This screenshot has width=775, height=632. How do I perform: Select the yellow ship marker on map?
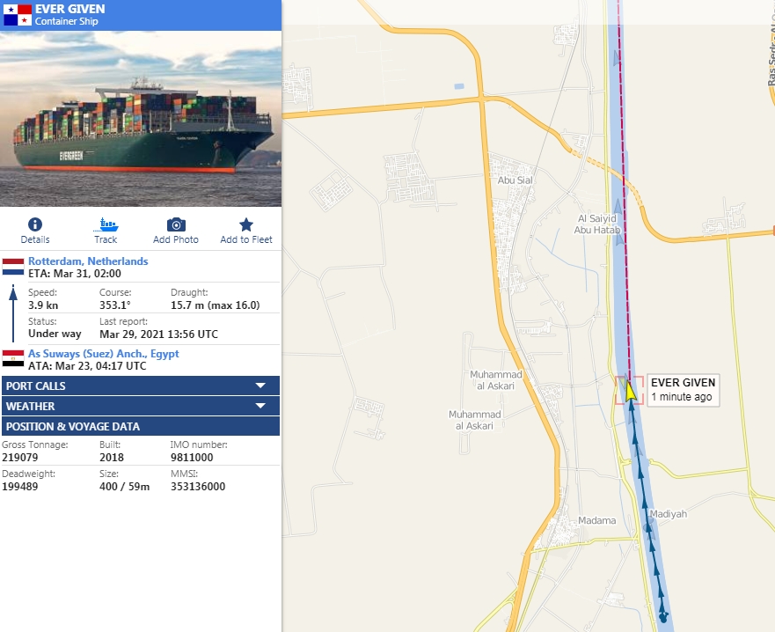click(x=631, y=390)
